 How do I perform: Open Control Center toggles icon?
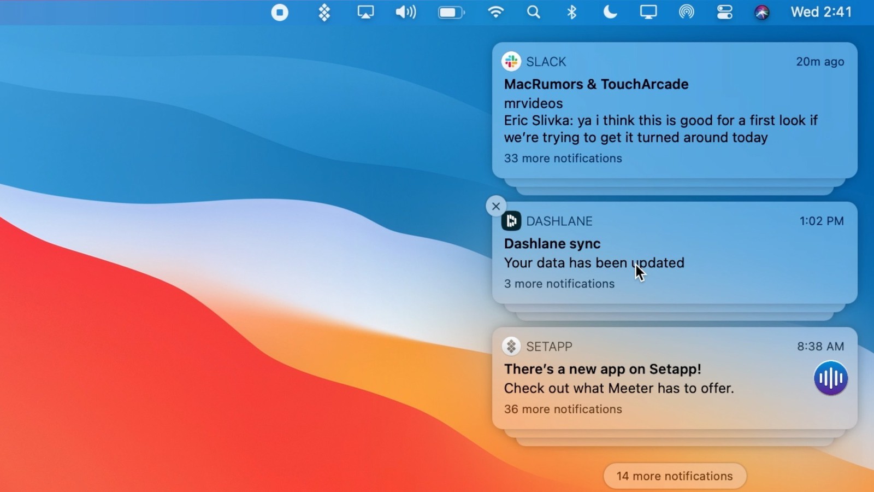pos(725,12)
